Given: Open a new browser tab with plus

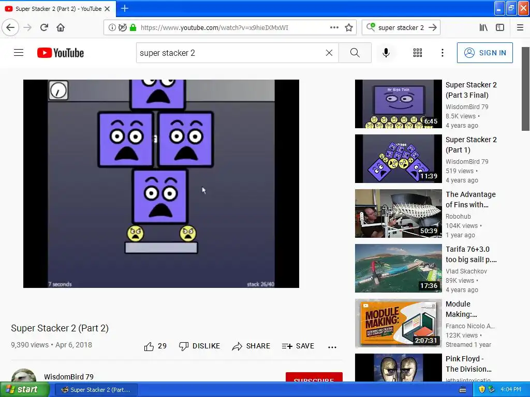Looking at the screenshot, I should [x=124, y=8].
